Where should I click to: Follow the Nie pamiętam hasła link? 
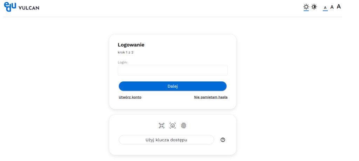211,97
